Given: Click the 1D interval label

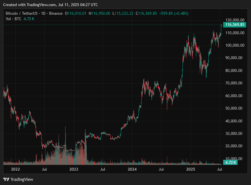Looking at the screenshot, I should pos(43,13).
